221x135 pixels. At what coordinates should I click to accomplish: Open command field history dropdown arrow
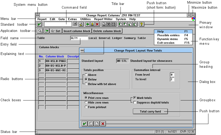pos(75,24)
